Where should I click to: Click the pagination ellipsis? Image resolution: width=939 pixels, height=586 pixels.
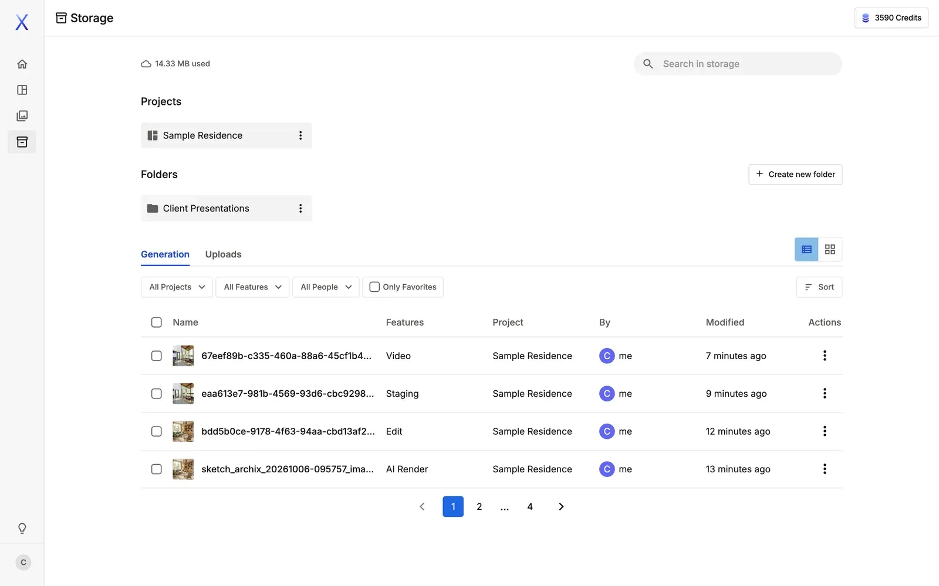(x=505, y=507)
